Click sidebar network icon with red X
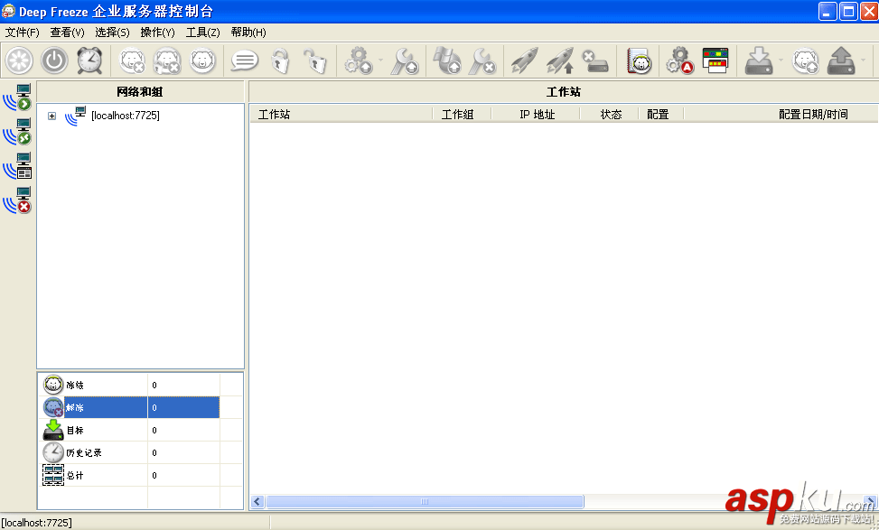 (x=17, y=200)
